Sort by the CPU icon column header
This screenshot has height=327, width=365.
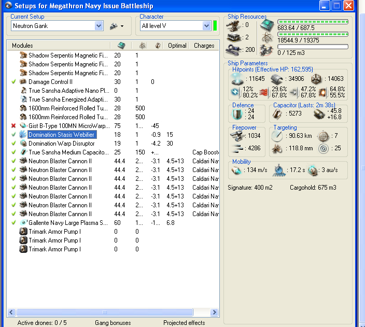[121, 46]
